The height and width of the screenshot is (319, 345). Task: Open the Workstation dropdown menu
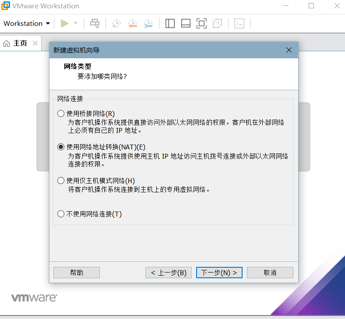27,23
